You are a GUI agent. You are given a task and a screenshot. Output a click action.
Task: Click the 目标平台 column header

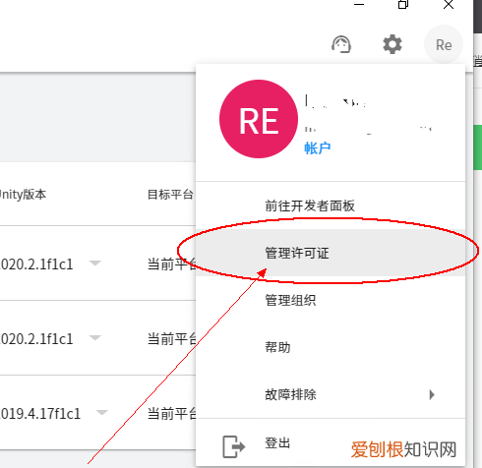[170, 195]
